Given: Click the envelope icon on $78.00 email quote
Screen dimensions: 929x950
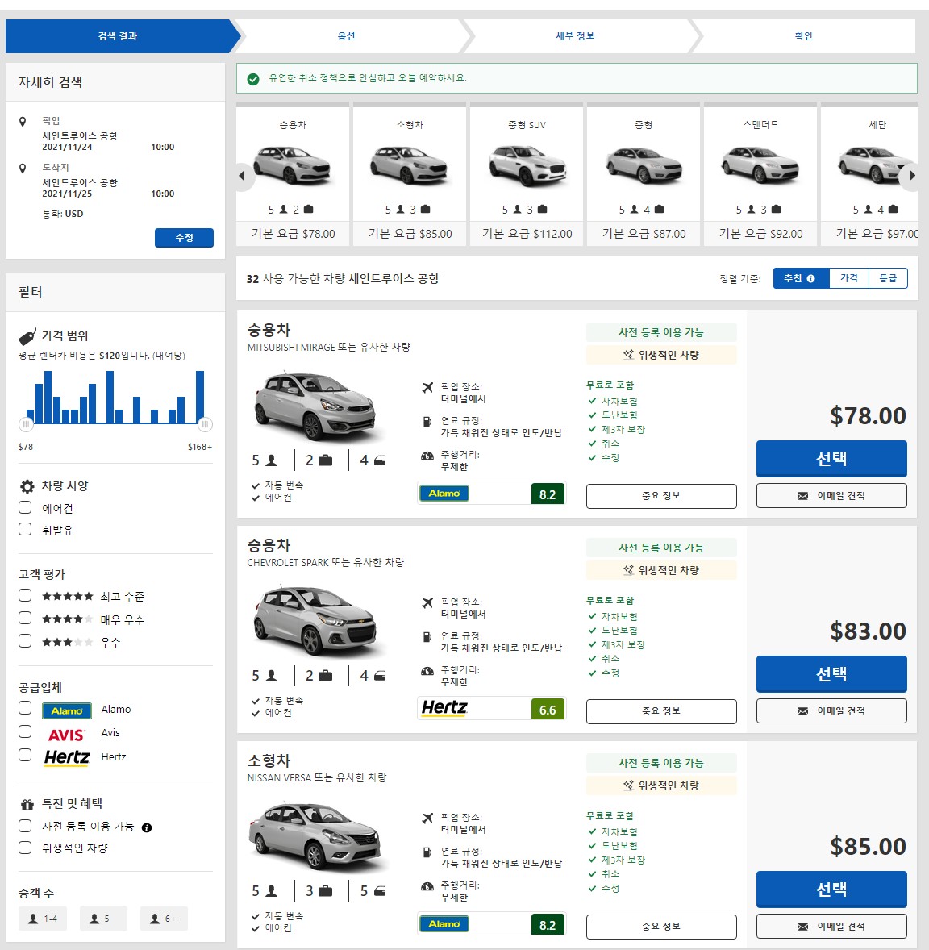Looking at the screenshot, I should [803, 496].
